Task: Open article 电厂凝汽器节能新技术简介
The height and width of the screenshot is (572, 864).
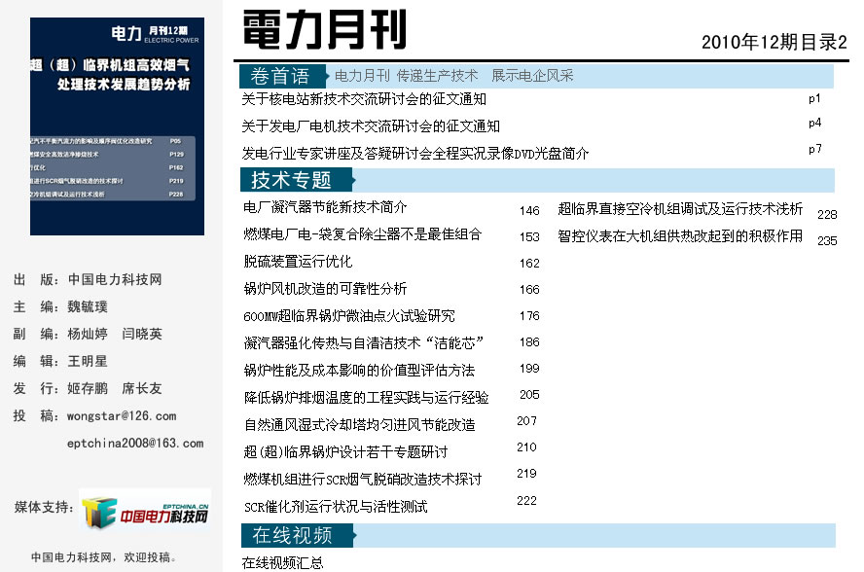Action: click(x=325, y=207)
